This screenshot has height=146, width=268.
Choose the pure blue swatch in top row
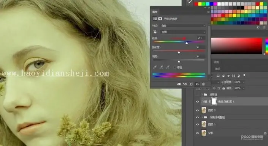[211, 4]
